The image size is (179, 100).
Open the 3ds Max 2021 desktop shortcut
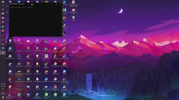pyautogui.click(x=64, y=95)
